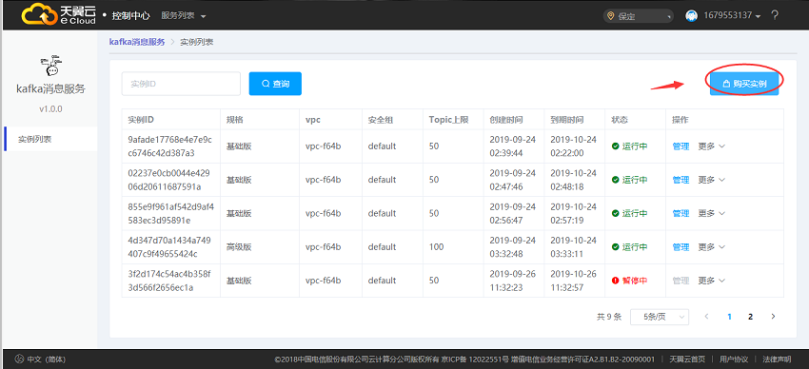Click the v1.0.0 version label
Screen dimensions: 809x369
[x=50, y=109]
